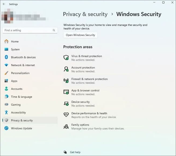Screen dimensions: 176x156
Task: Select Network & internet in sidebar
Action: click(23, 65)
